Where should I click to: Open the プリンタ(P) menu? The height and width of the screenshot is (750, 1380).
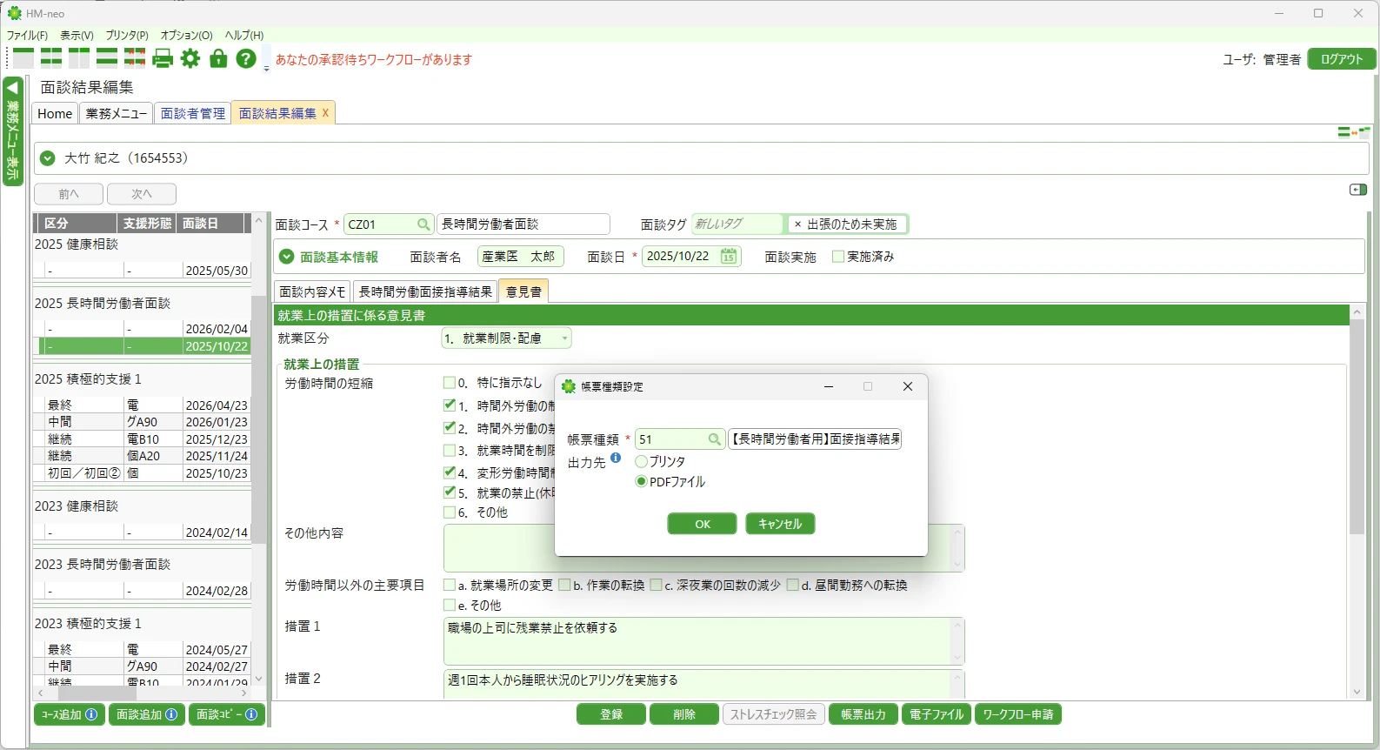click(x=127, y=36)
